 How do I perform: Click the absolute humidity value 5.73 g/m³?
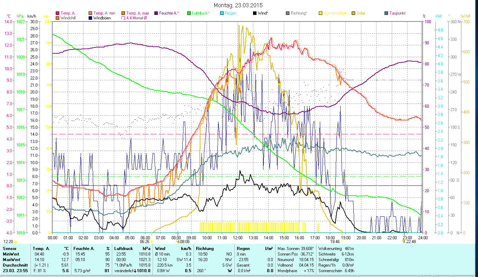[83, 271]
